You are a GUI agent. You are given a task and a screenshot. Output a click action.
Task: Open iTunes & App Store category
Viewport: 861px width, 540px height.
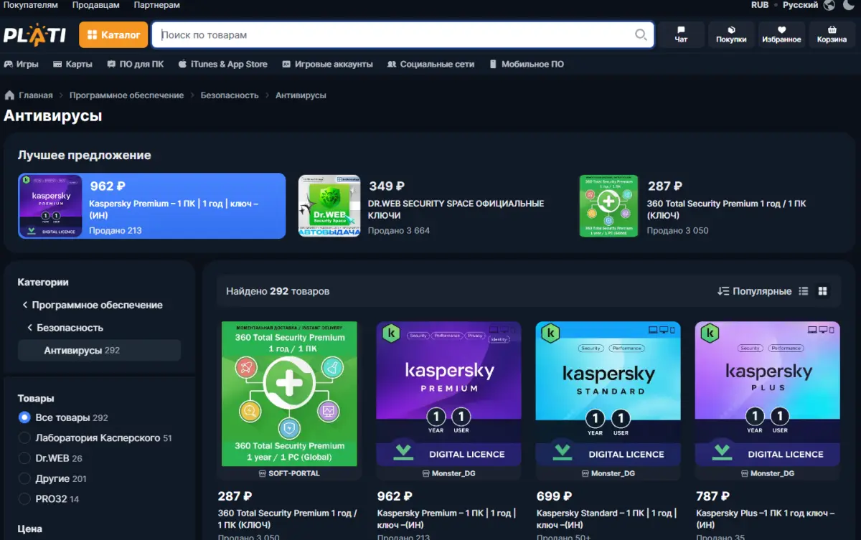click(x=222, y=64)
